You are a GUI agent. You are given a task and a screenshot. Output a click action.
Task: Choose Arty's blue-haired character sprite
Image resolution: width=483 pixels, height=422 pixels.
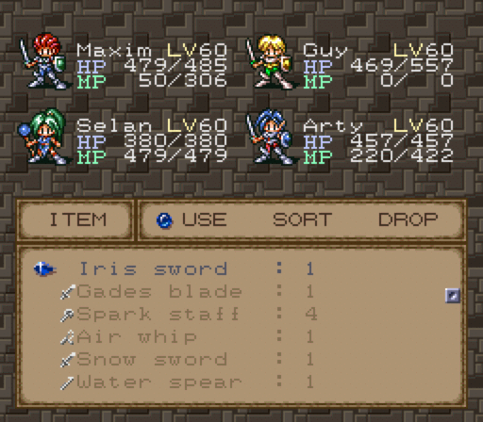pyautogui.click(x=269, y=137)
